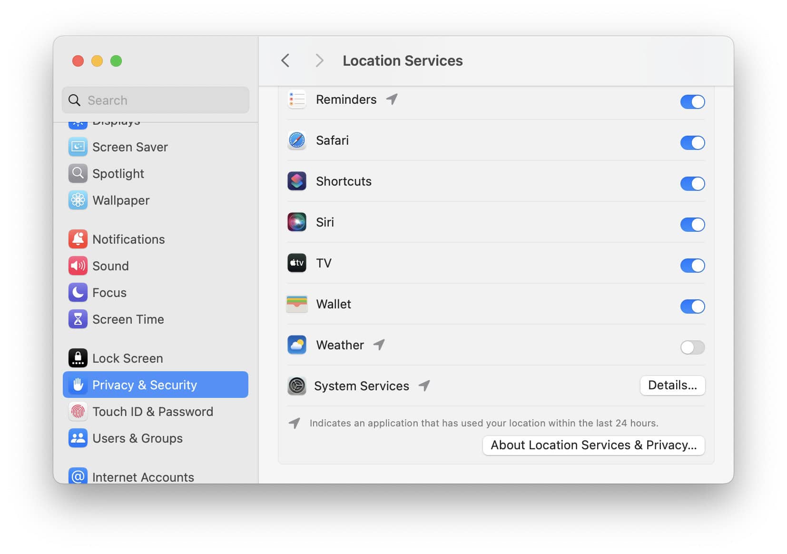Open Touch ID & Password settings

156,411
